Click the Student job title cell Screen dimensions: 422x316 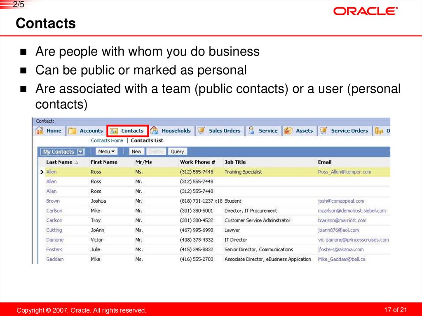[x=233, y=201]
